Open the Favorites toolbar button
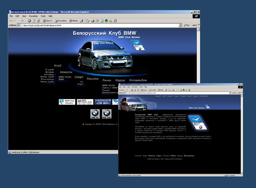 61,21
